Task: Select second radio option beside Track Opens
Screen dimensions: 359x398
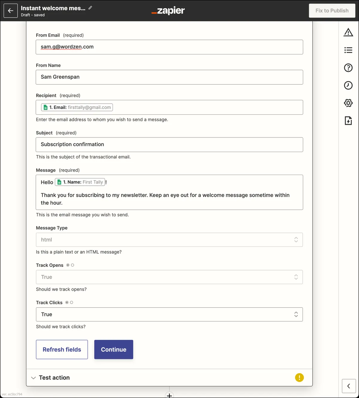Action: tap(72, 265)
